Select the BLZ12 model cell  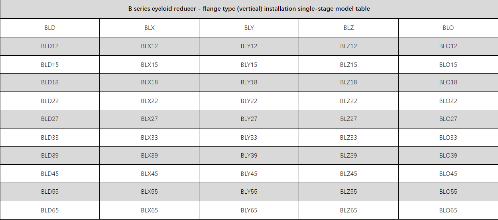pyautogui.click(x=348, y=46)
